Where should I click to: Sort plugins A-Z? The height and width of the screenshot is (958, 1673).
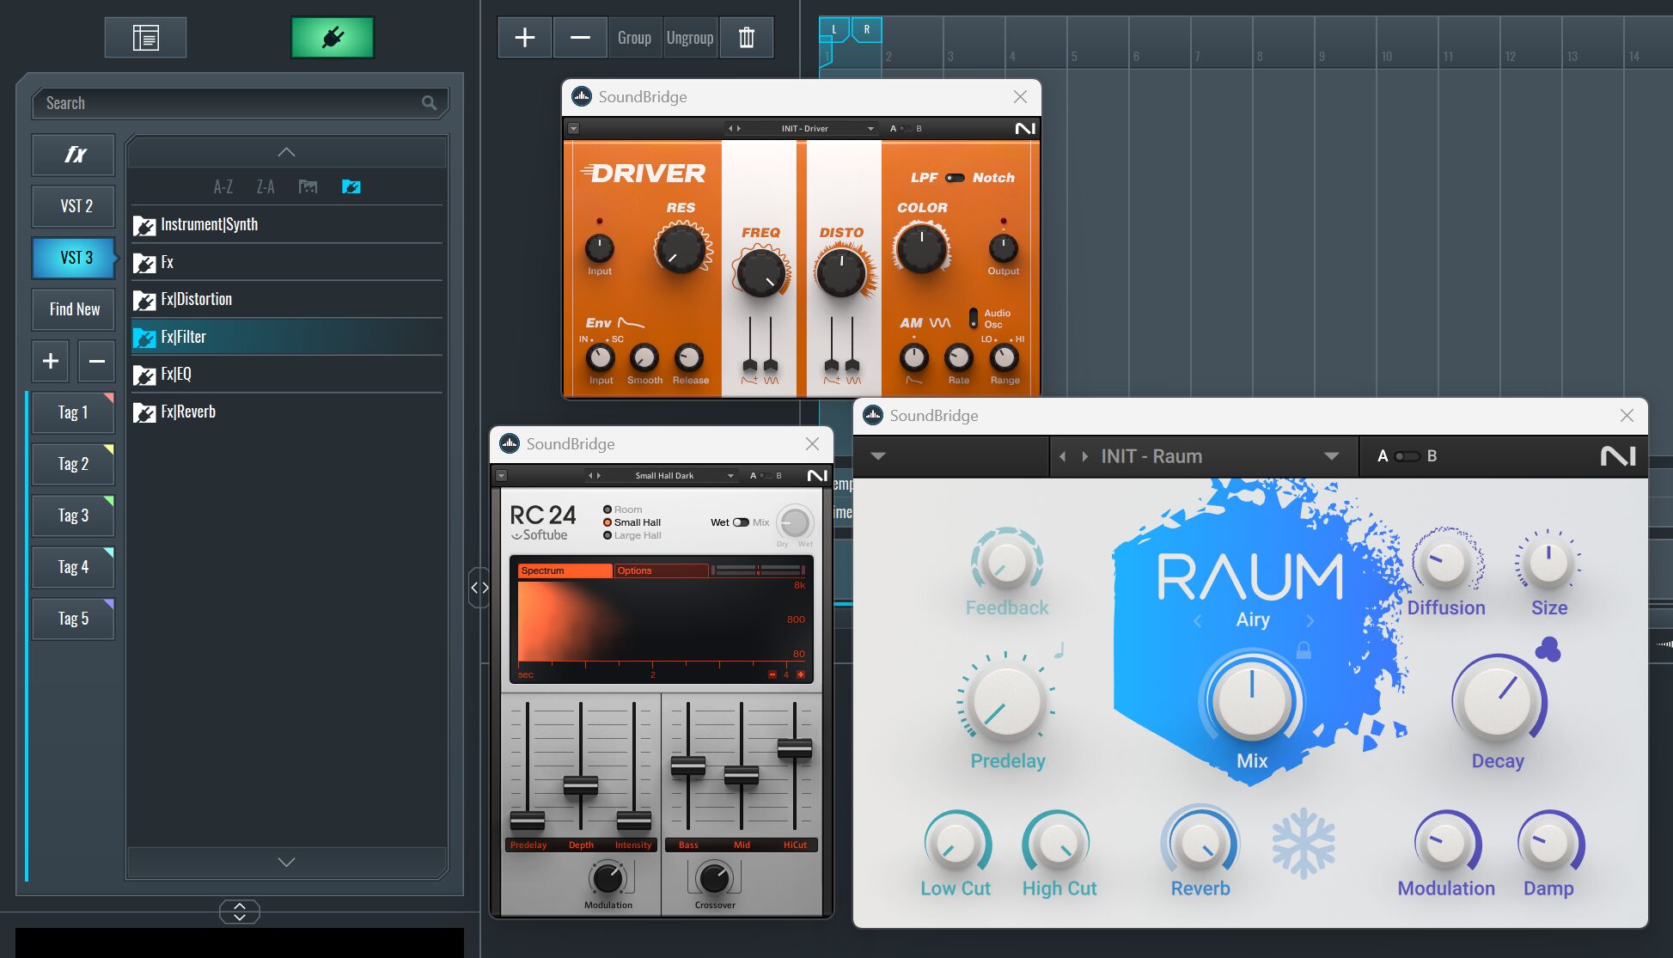223,186
